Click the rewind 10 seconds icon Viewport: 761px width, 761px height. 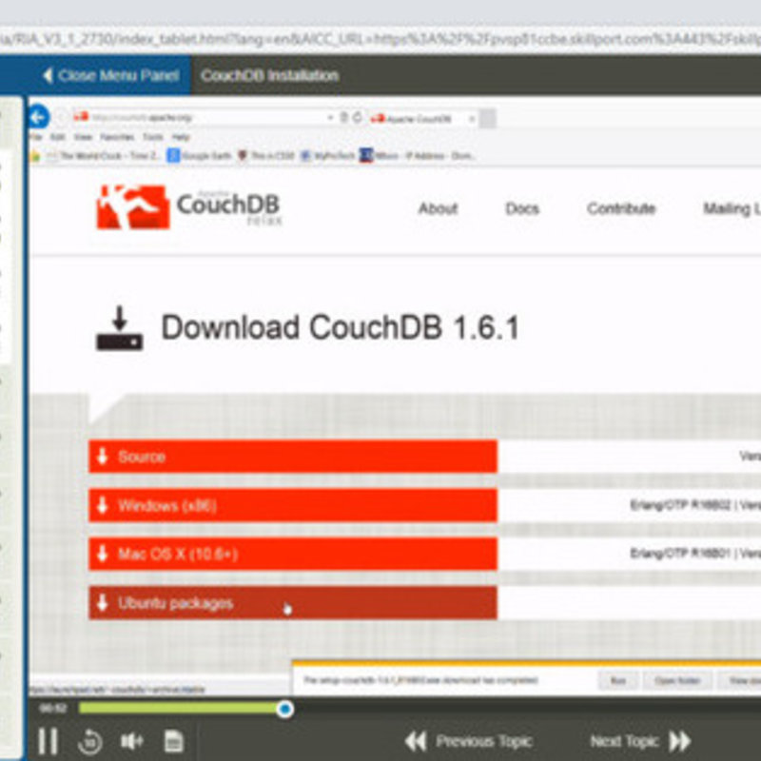tap(89, 741)
